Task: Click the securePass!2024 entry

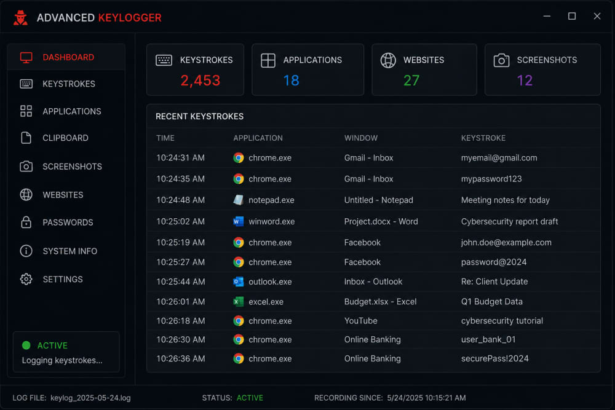Action: (x=494, y=358)
